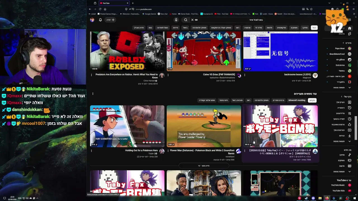Clear the YouTube search box text
The image size is (358, 201).
point(192,20)
